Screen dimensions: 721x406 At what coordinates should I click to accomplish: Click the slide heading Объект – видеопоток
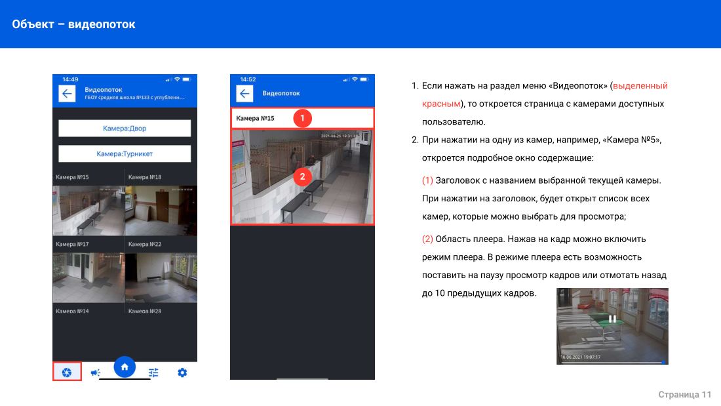73,24
